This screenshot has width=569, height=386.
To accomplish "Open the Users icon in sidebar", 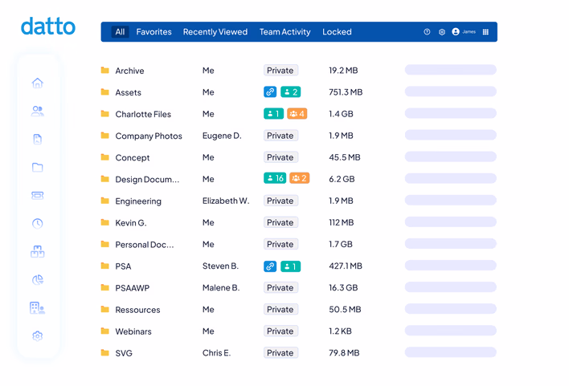I will pos(38,111).
